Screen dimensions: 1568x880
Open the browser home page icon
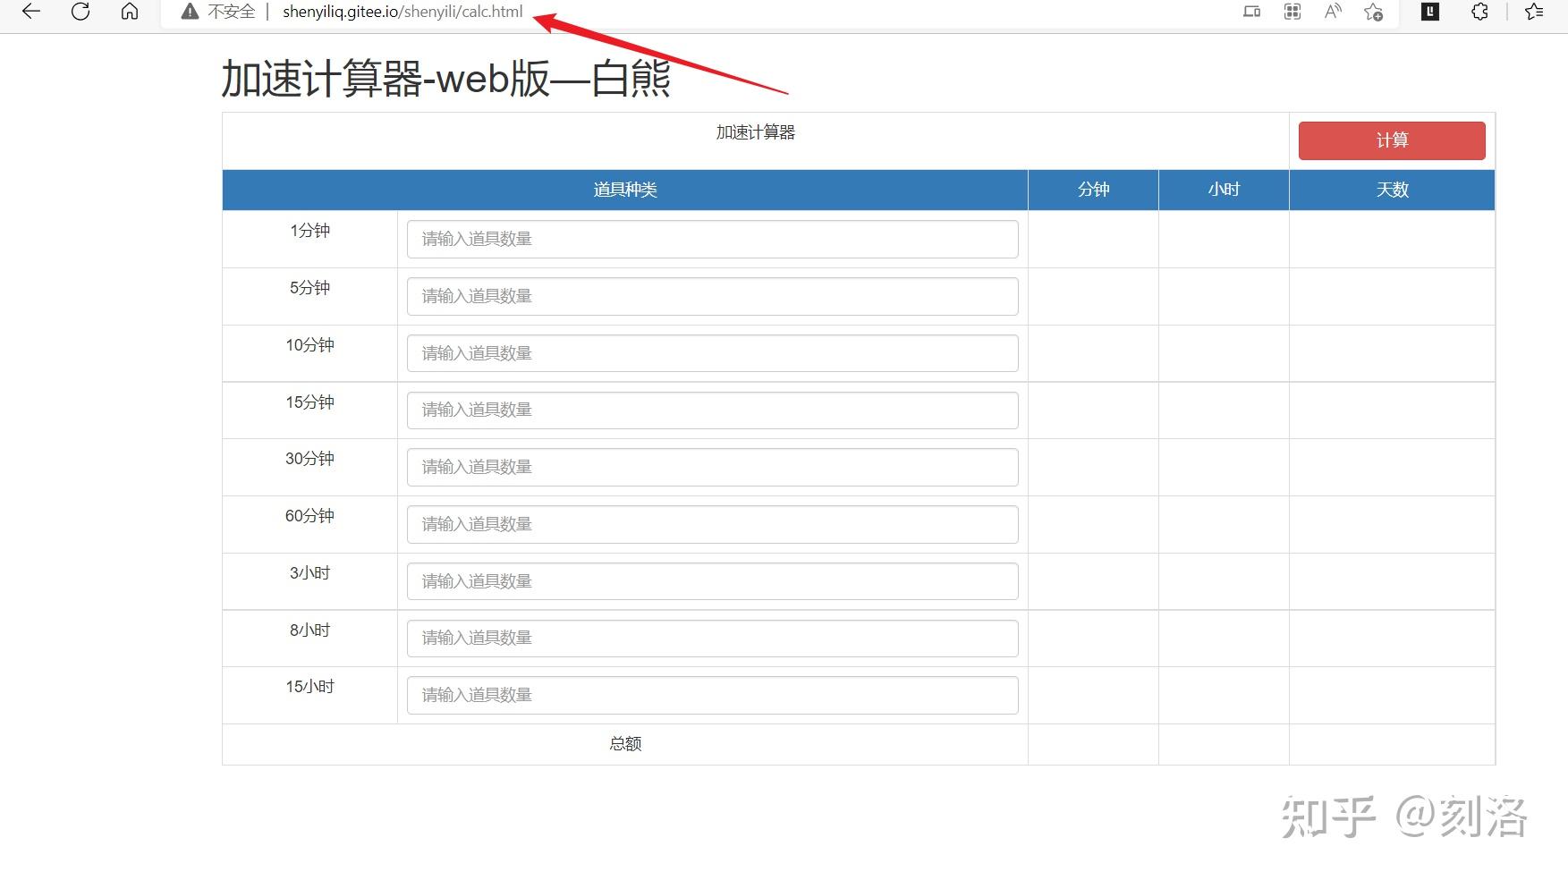(130, 12)
